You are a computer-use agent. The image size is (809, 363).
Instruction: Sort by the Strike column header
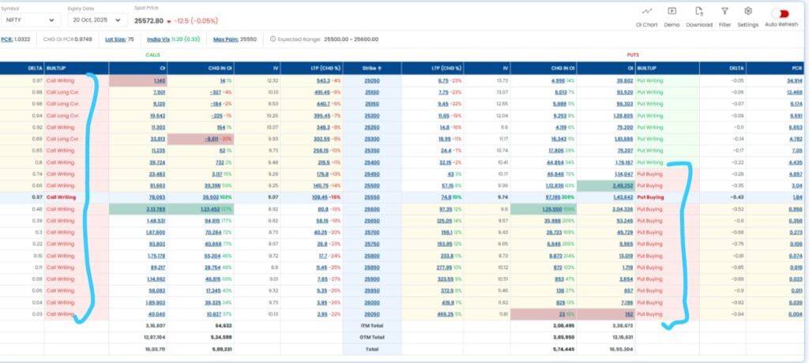[371, 69]
